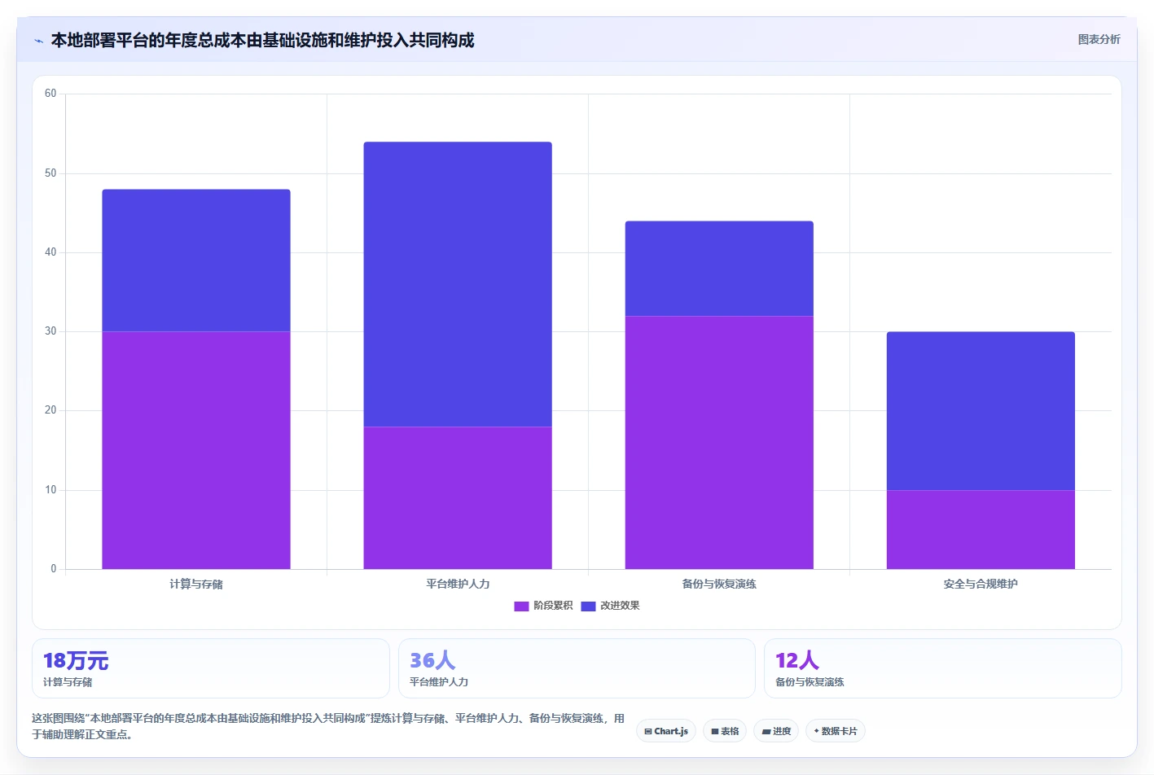Select the purple segment of 计算与存储 bar
The width and height of the screenshot is (1154, 775).
click(x=196, y=450)
